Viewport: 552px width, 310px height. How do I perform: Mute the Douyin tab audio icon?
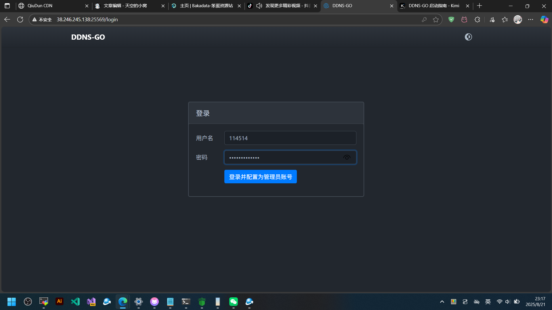259,6
